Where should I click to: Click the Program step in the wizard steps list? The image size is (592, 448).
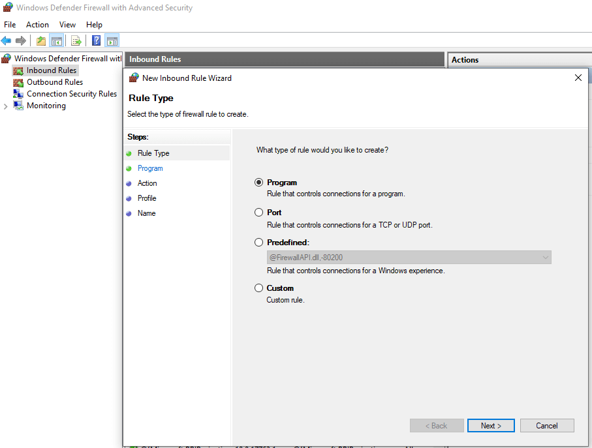click(150, 168)
